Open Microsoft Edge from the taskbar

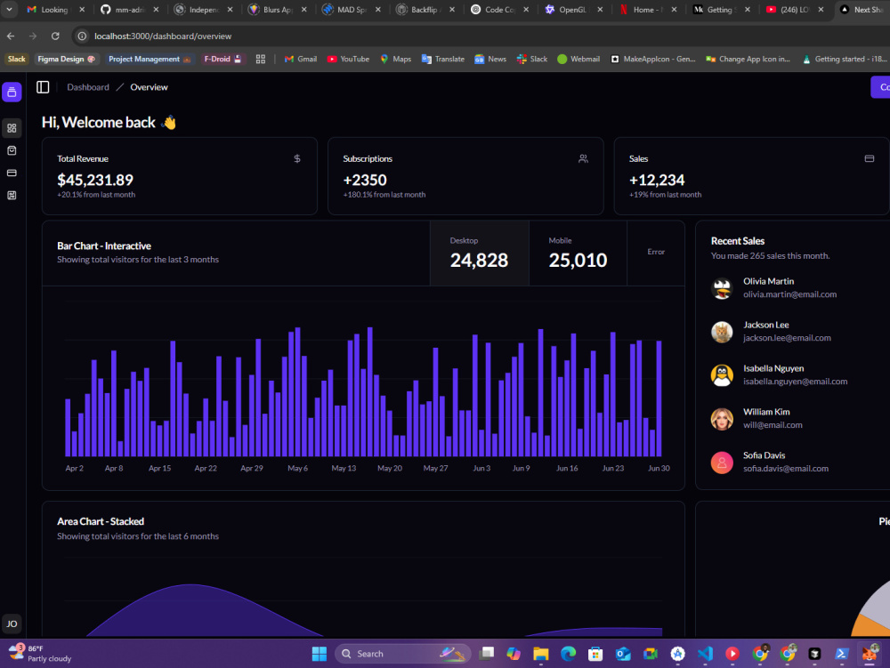[x=568, y=654]
